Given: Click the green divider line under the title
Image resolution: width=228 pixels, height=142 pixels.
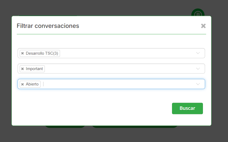Looking at the screenshot, I should (111, 34).
